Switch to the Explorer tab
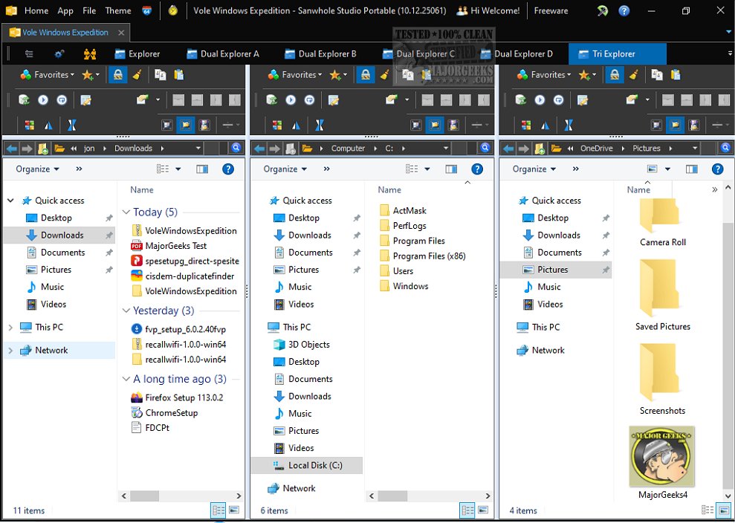The width and height of the screenshot is (735, 523). click(137, 54)
